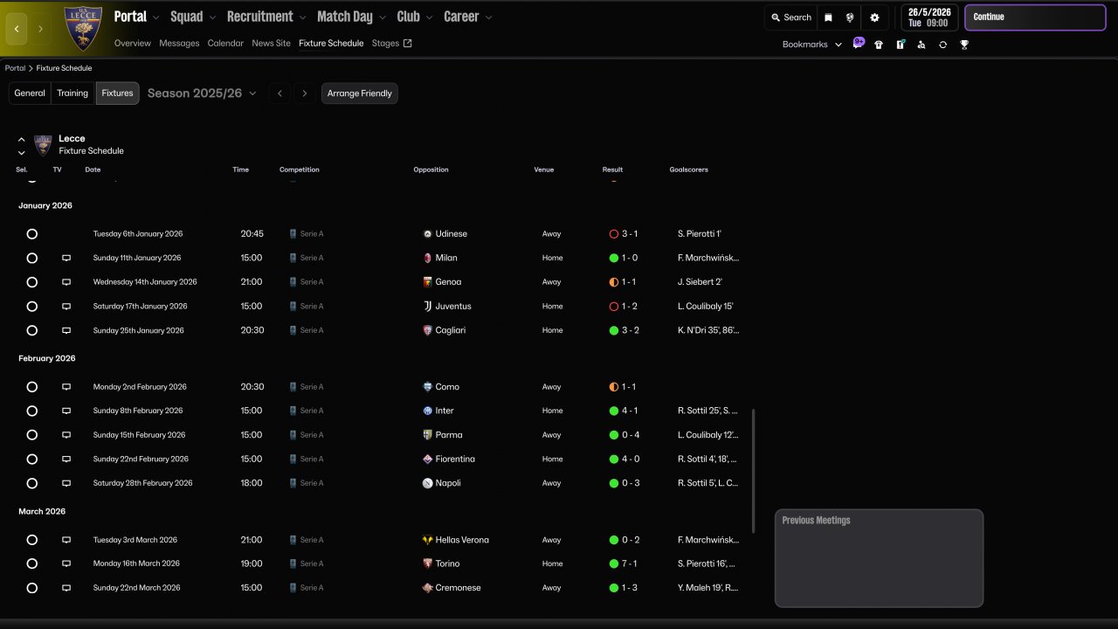Screen dimensions: 1118x629
Task: Click the Napoli club badge
Action: [427, 483]
